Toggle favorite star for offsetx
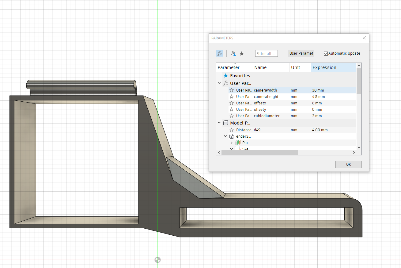 click(x=232, y=103)
